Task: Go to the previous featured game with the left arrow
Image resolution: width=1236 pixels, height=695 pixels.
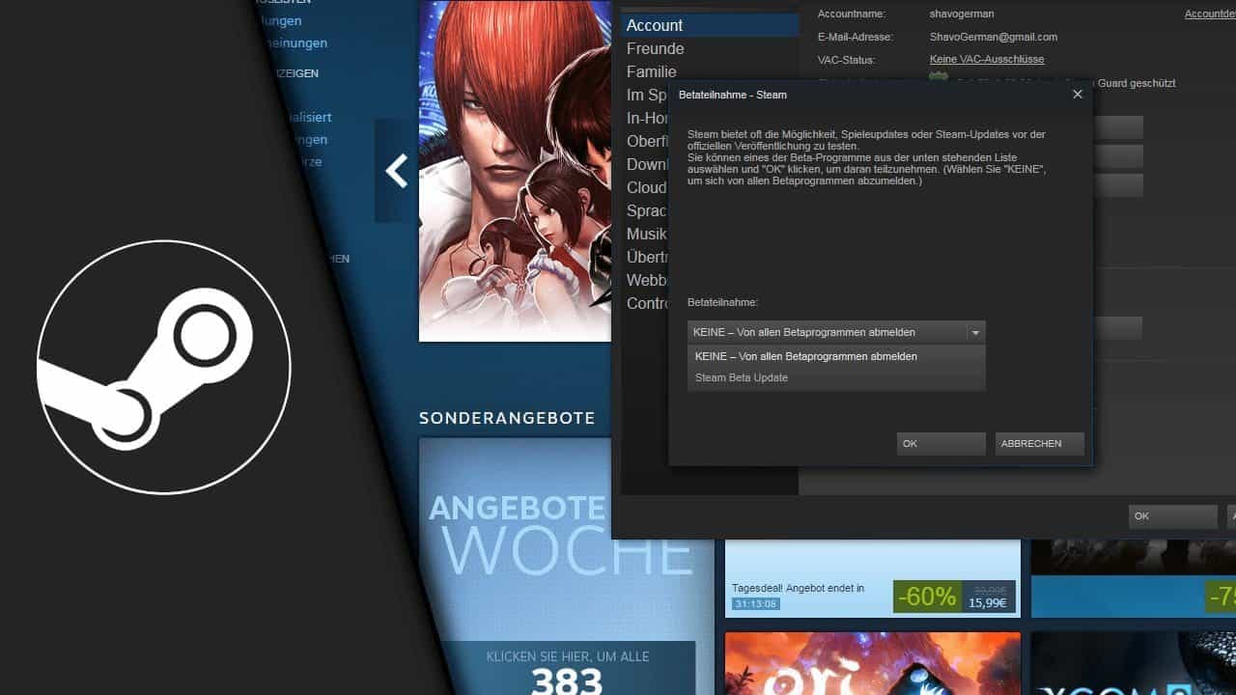Action: point(396,171)
